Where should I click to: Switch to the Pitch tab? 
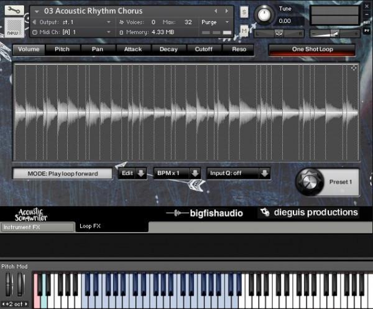coord(62,50)
